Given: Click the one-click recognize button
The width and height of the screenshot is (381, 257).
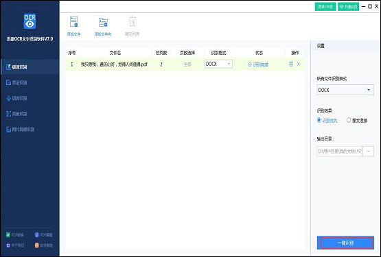Looking at the screenshot, I should click(345, 243).
